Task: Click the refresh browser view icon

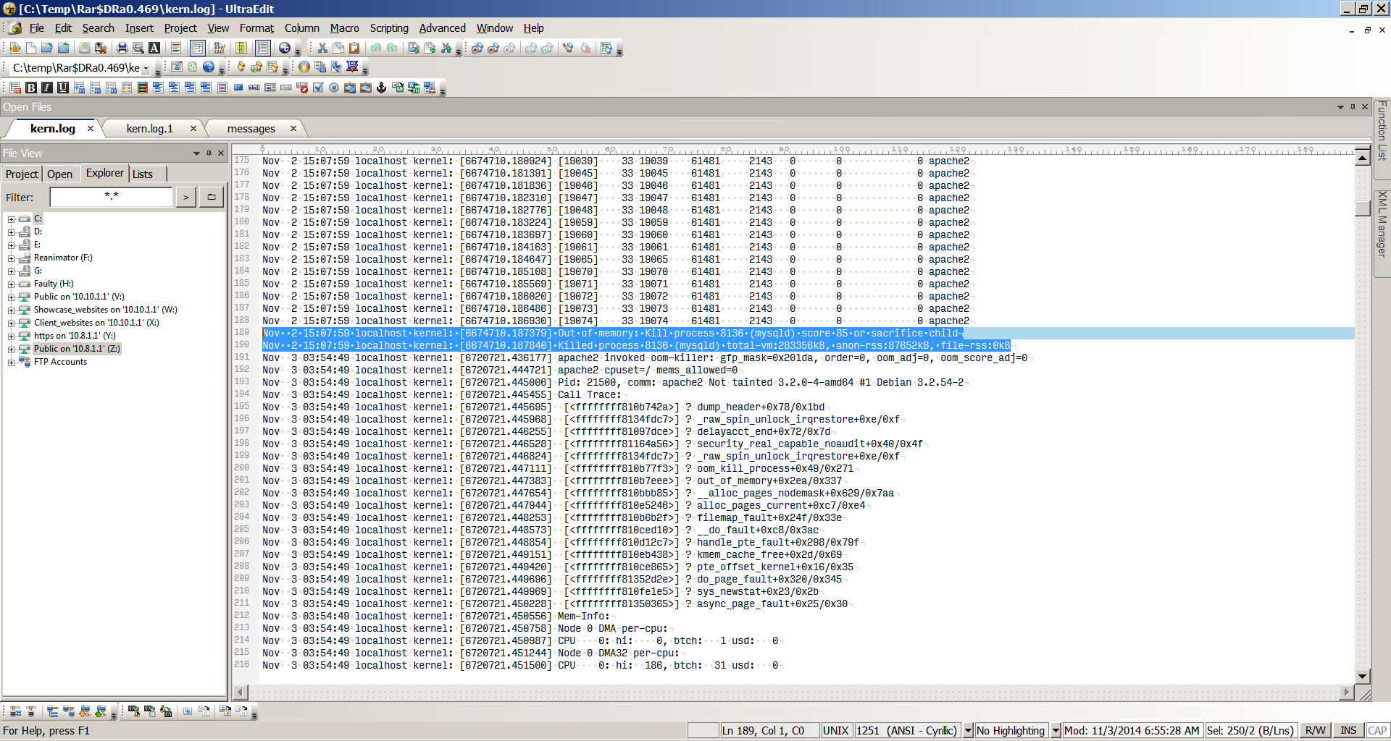Action: pos(193,67)
